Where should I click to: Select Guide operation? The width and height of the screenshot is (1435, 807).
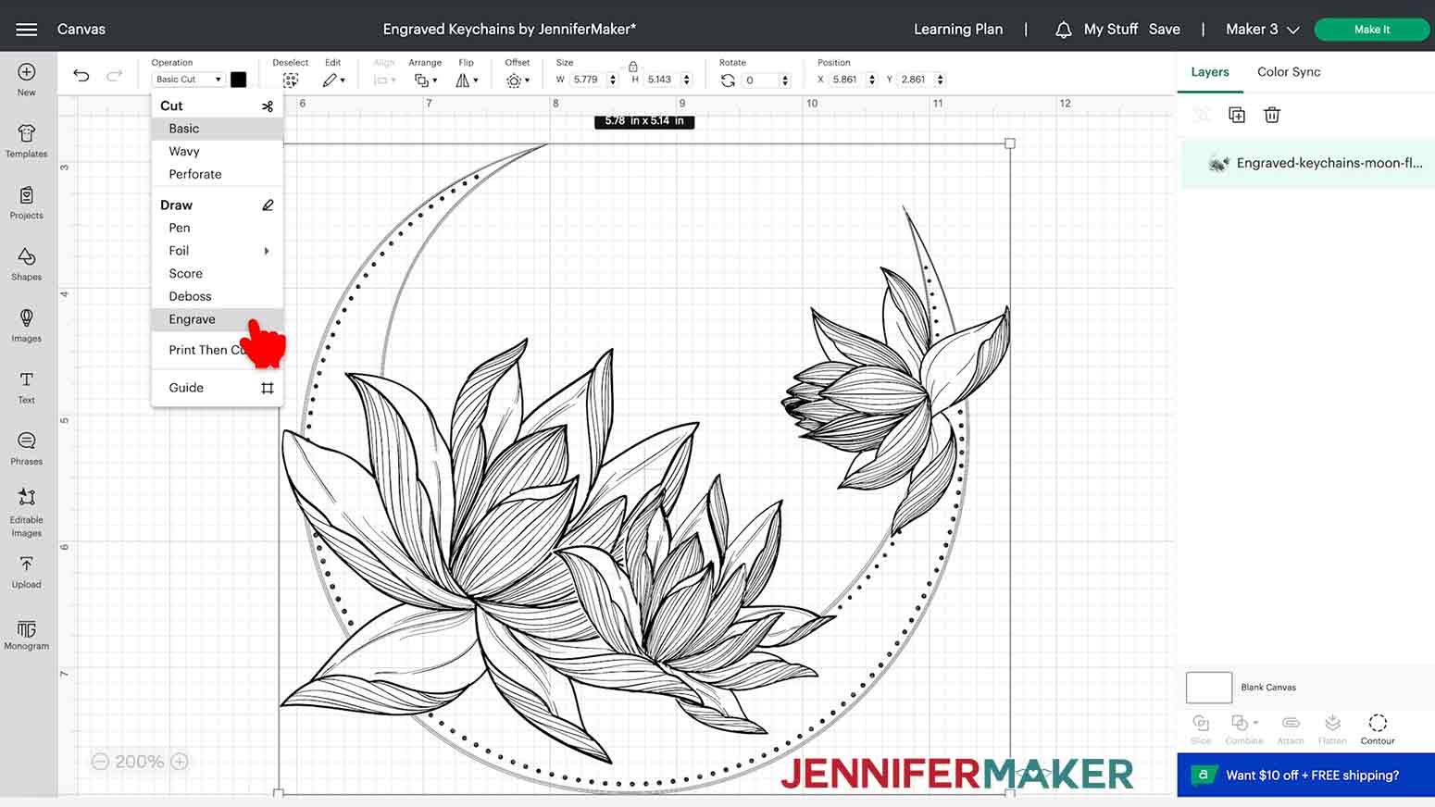coord(218,388)
